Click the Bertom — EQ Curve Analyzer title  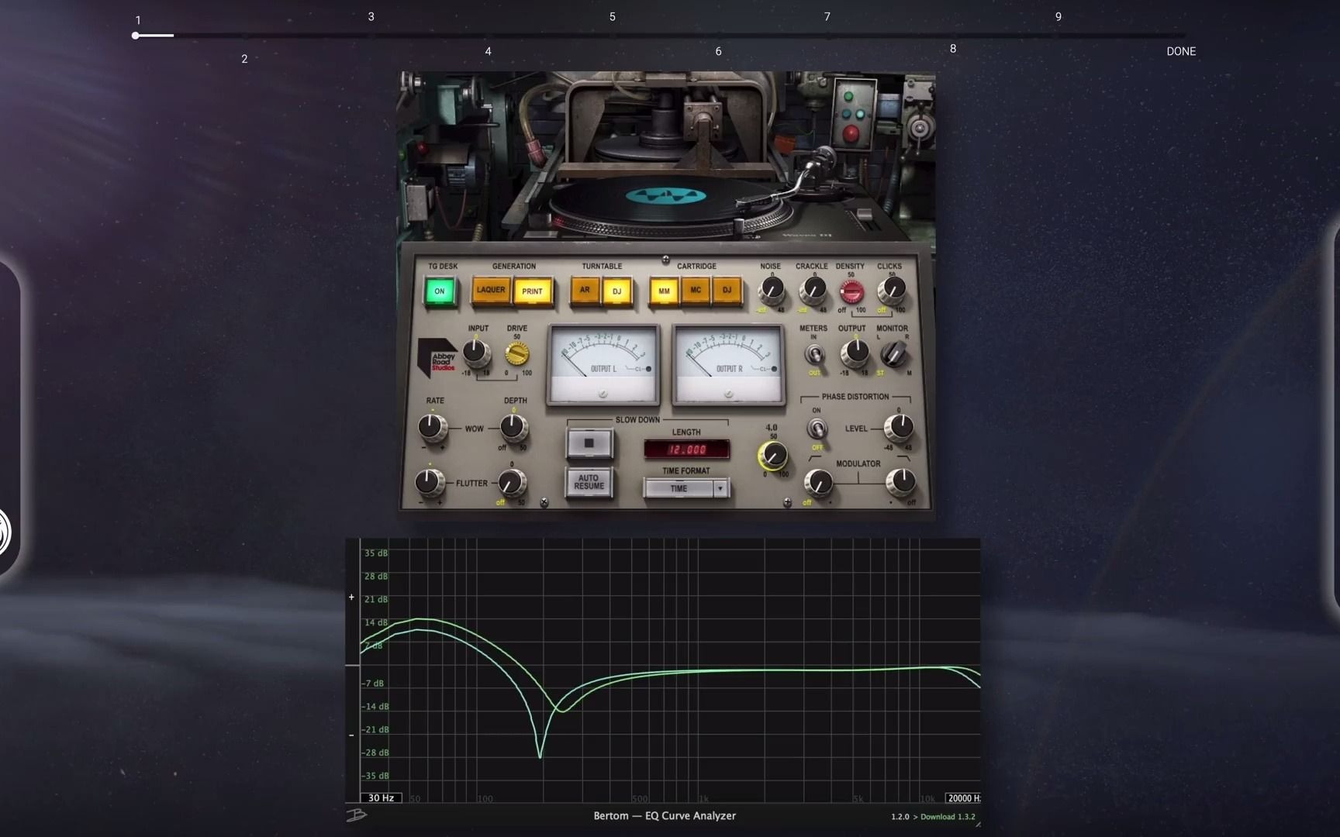pyautogui.click(x=665, y=815)
